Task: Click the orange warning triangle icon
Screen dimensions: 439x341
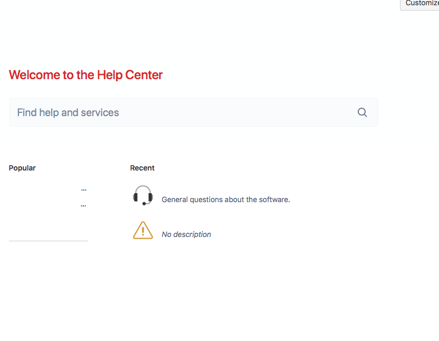Action: (143, 230)
